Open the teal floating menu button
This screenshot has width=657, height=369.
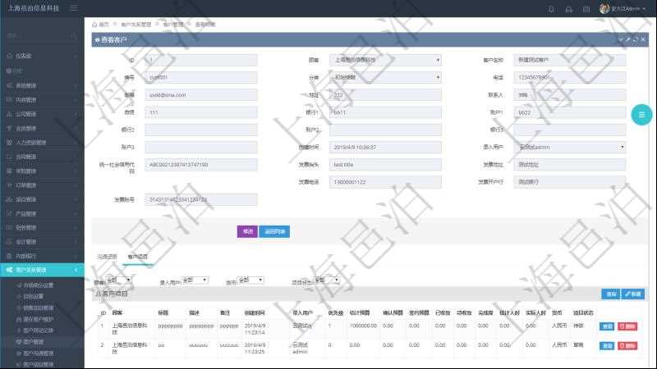point(641,116)
